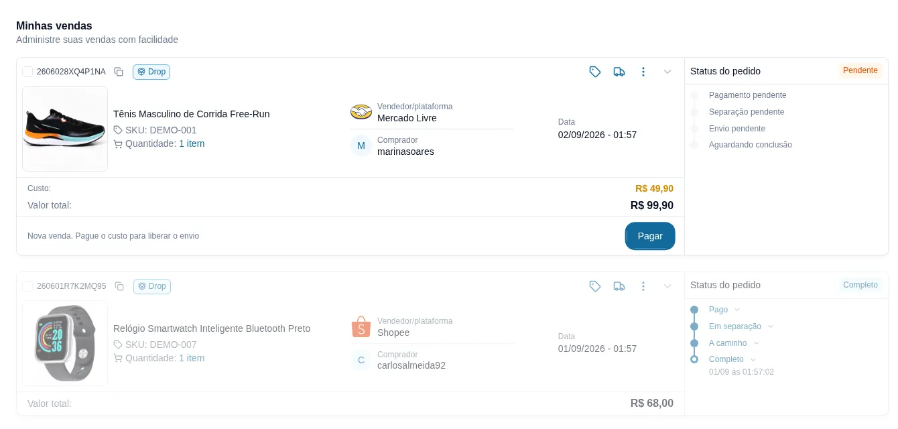Image resolution: width=898 pixels, height=429 pixels.
Task: Open three-dot menu on Smartwatch order
Action: (x=643, y=286)
